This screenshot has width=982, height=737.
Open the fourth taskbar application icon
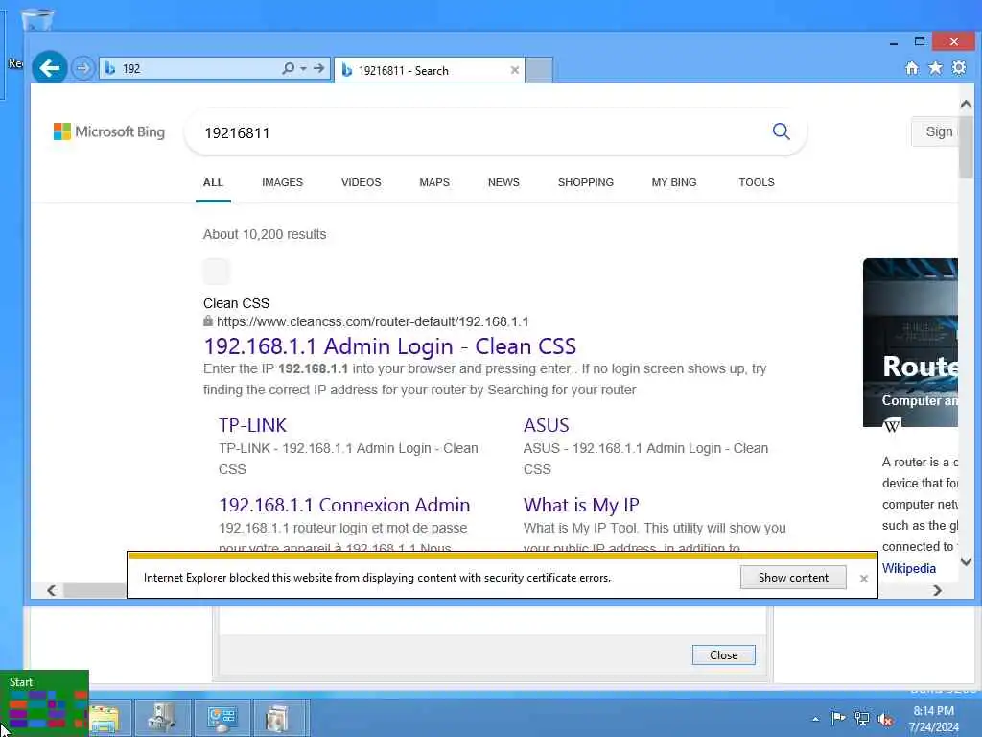click(x=277, y=718)
